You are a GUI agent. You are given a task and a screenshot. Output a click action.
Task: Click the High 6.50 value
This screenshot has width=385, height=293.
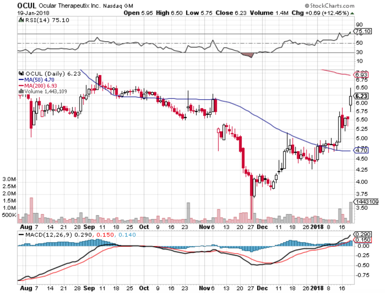point(169,13)
